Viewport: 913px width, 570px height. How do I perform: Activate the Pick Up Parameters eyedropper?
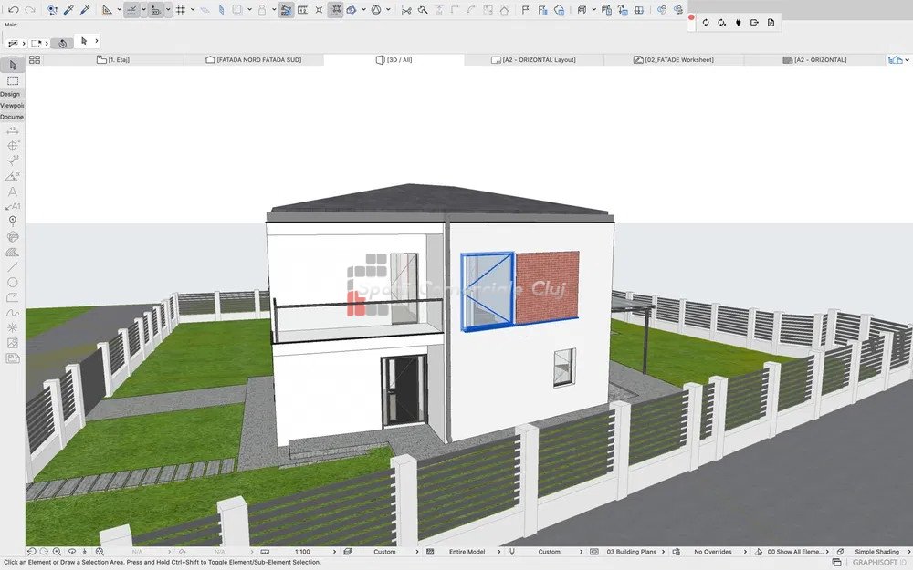coord(68,10)
